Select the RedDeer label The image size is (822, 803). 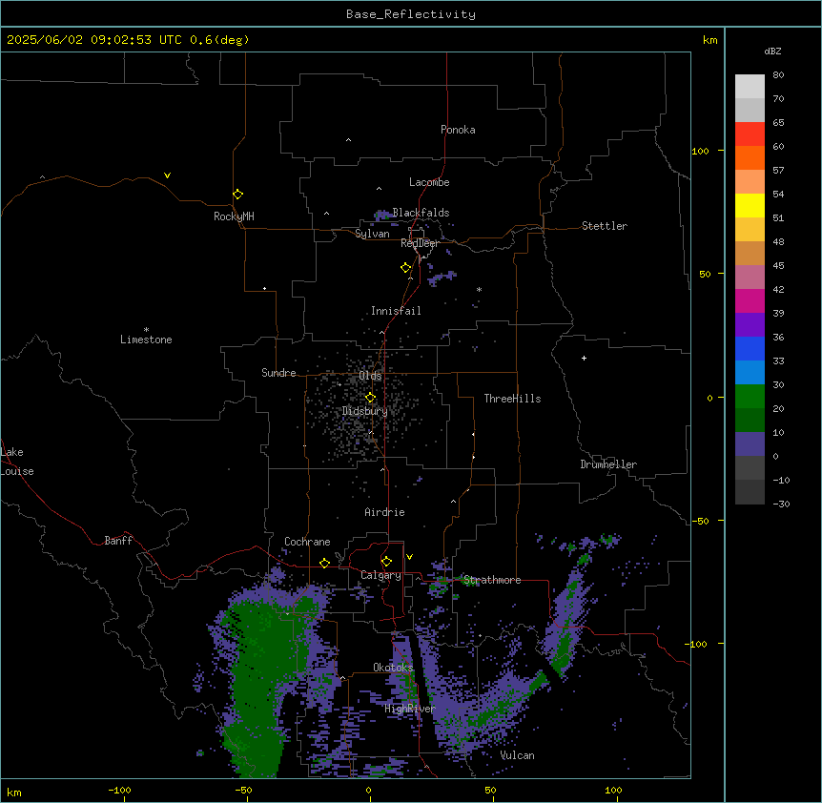pyautogui.click(x=420, y=243)
